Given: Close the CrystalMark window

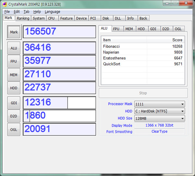Looking at the screenshot, I should [x=186, y=3].
